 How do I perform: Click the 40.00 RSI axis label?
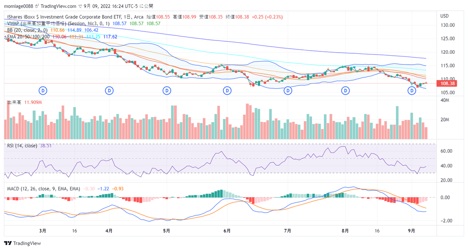click(x=447, y=166)
